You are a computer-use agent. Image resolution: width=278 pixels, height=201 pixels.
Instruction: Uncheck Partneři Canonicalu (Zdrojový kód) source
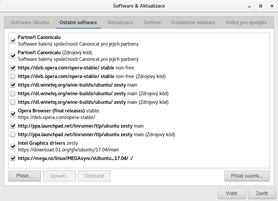click(x=13, y=56)
